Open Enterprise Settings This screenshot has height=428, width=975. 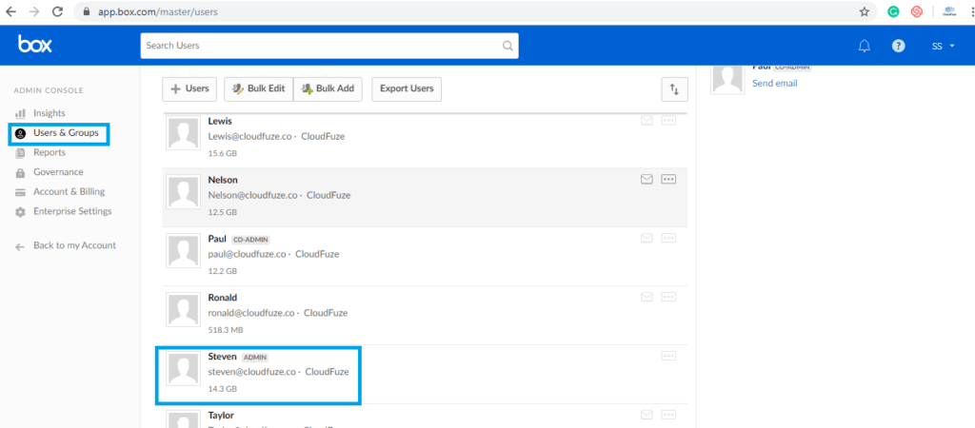click(x=72, y=211)
